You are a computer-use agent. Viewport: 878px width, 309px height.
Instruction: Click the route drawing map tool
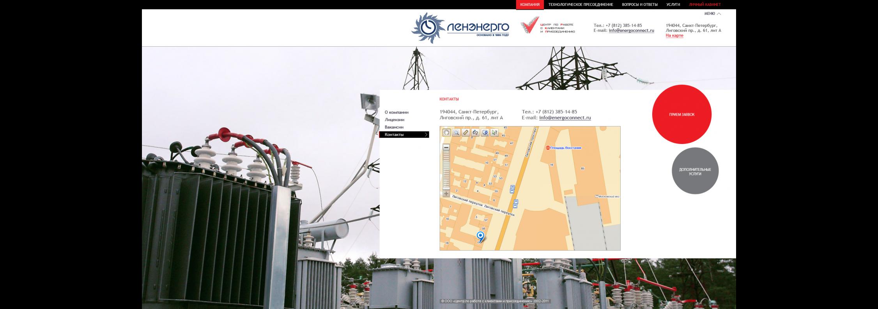[475, 133]
